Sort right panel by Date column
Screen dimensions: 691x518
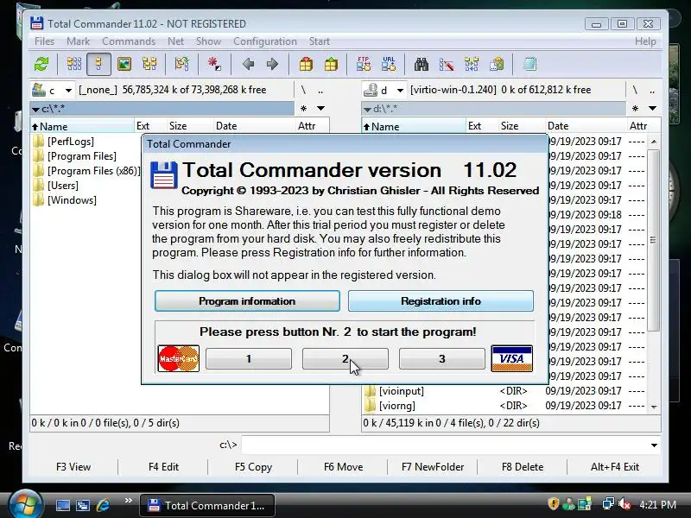pos(586,126)
